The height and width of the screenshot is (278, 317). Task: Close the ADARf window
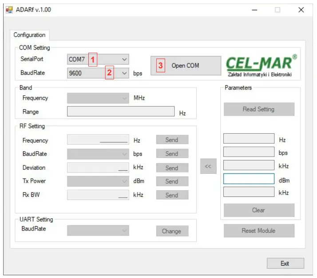301,10
